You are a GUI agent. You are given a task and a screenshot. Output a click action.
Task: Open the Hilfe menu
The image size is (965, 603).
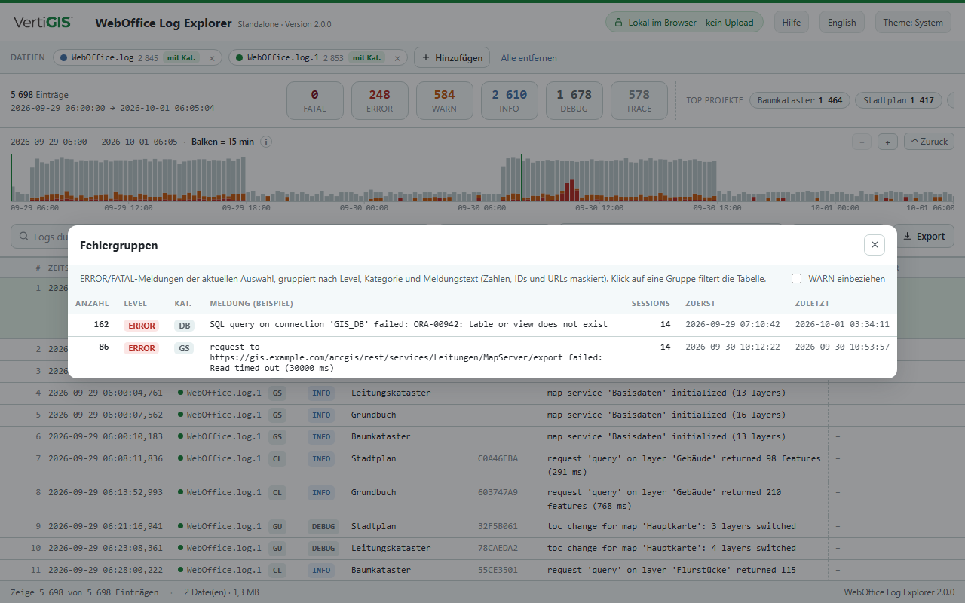[x=792, y=23]
